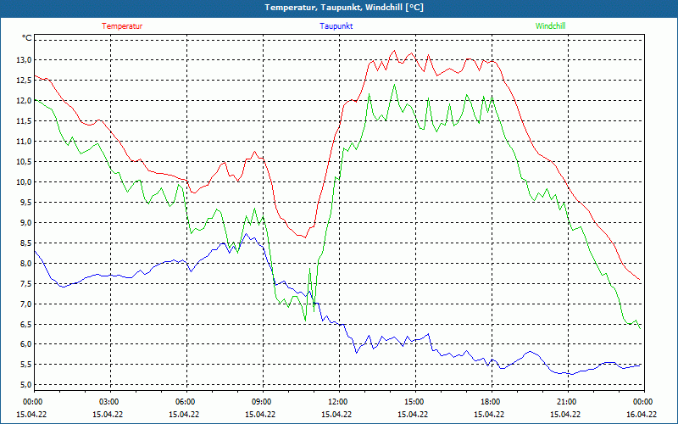Click the red Temperatur legend label
The width and height of the screenshot is (678, 424).
(122, 26)
